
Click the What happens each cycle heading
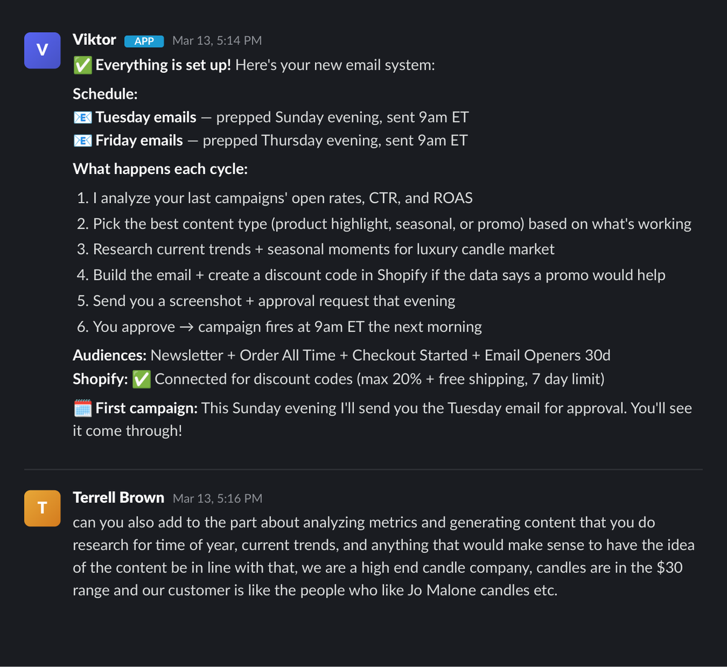point(161,169)
